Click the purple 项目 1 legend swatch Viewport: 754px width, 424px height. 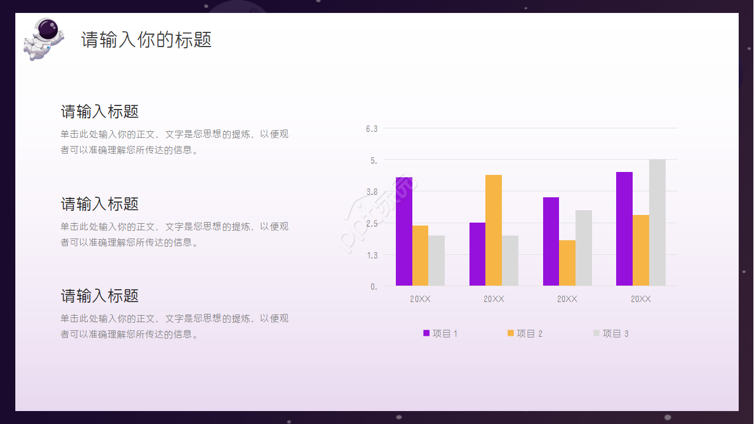426,333
